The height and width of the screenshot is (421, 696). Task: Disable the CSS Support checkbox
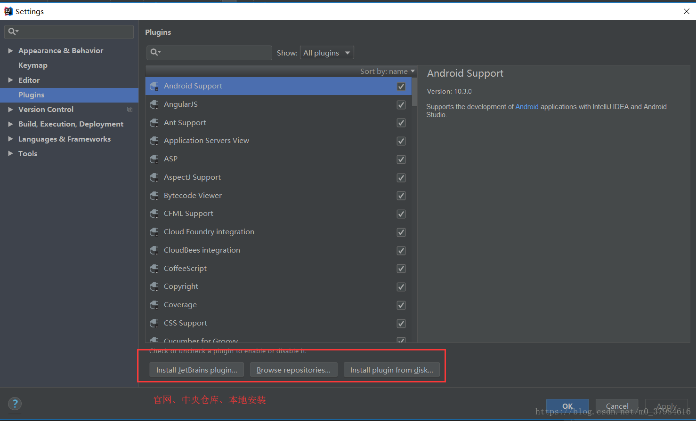pos(401,324)
